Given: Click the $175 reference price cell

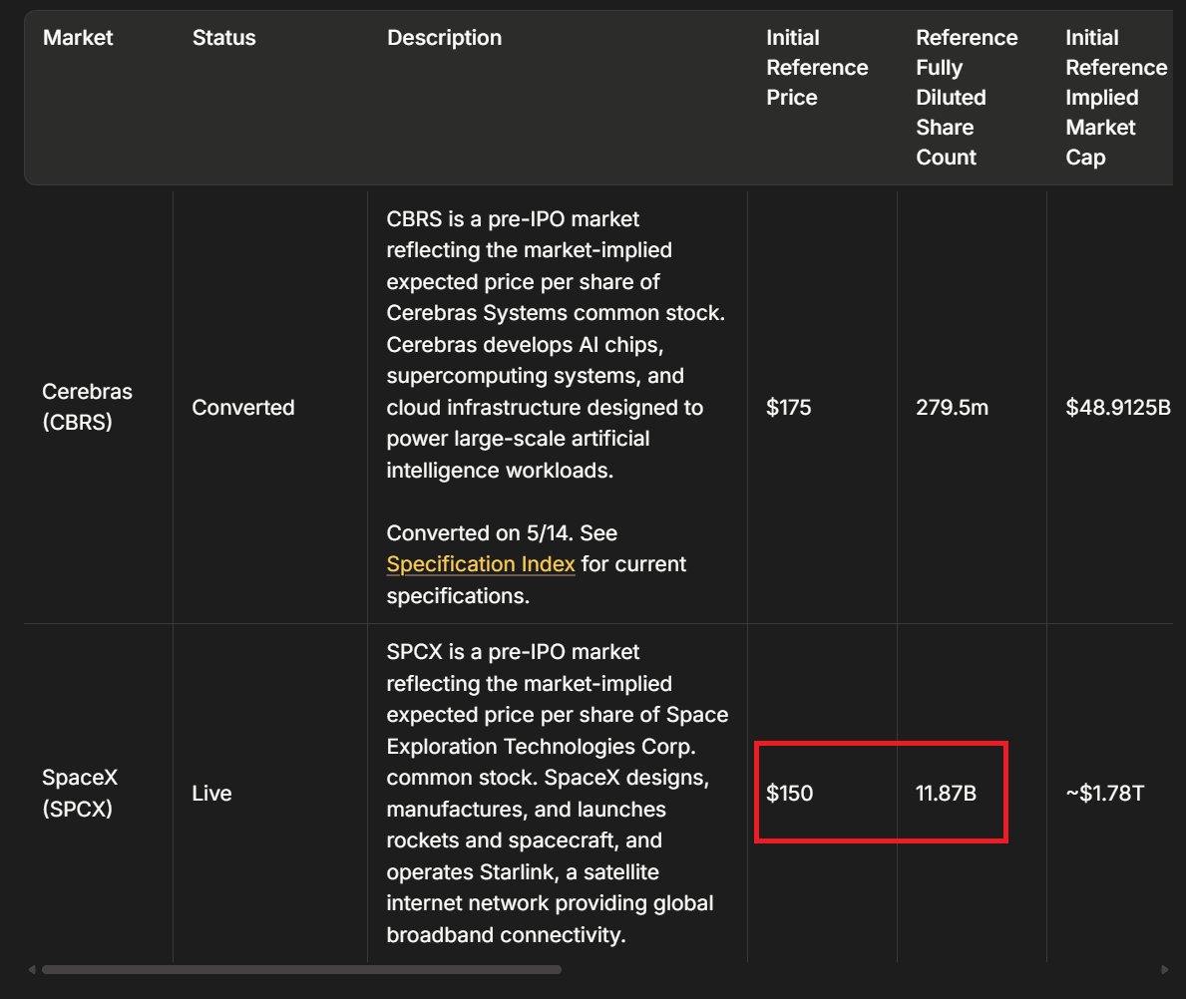Looking at the screenshot, I should pos(788,408).
